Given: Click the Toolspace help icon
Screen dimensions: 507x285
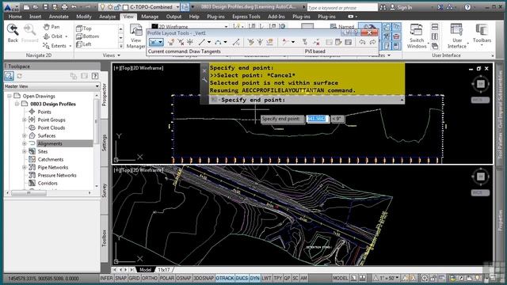Looking at the screenshot, I should (x=95, y=76).
